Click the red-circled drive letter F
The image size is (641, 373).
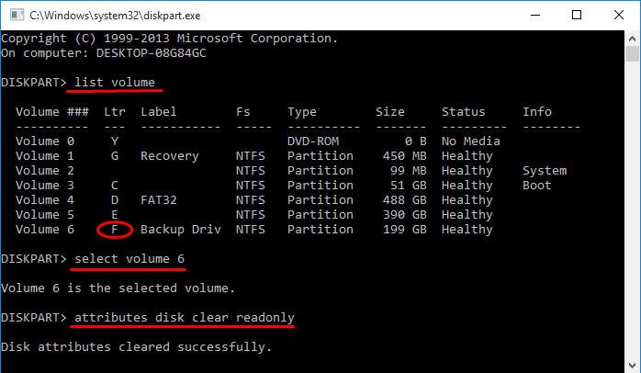click(x=115, y=230)
